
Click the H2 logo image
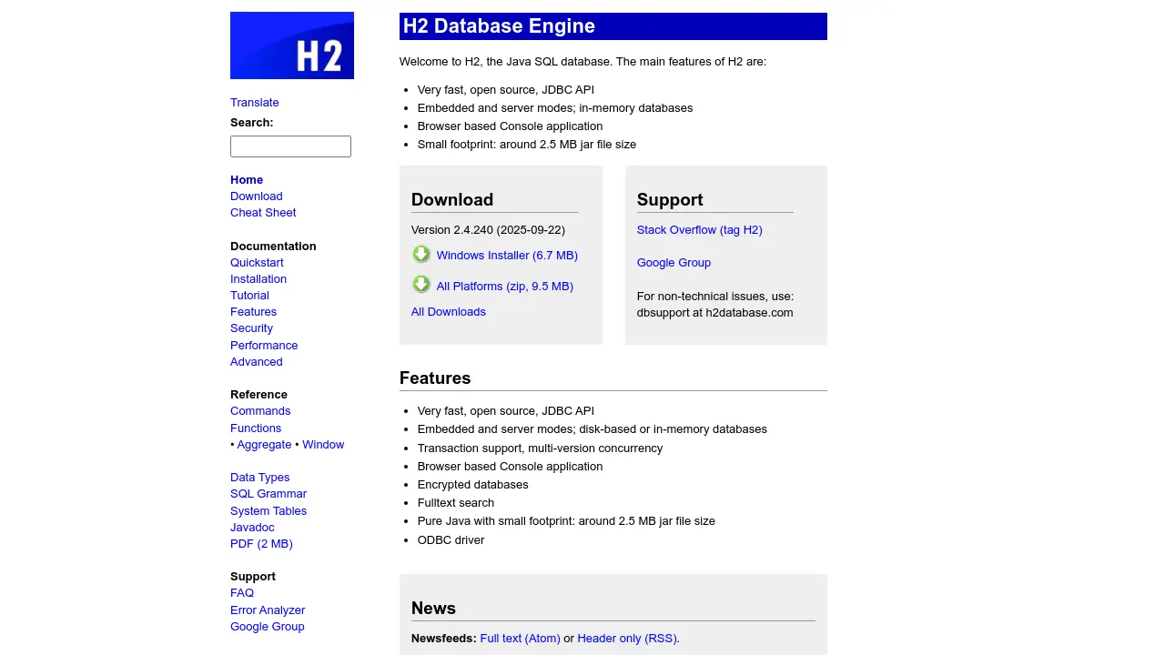[292, 45]
